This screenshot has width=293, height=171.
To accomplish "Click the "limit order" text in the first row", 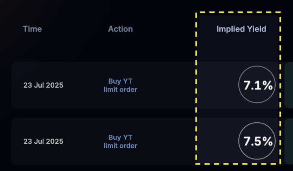I will pyautogui.click(x=120, y=89).
